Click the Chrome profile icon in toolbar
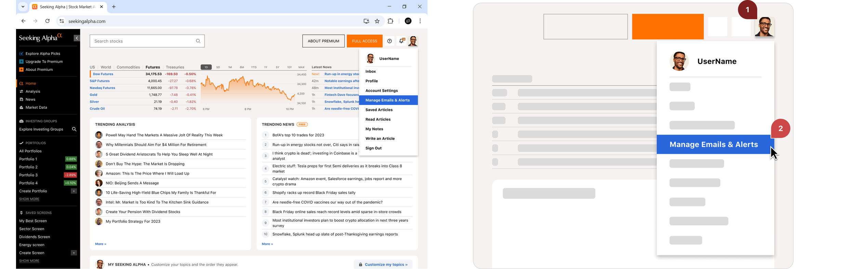 [x=408, y=21]
